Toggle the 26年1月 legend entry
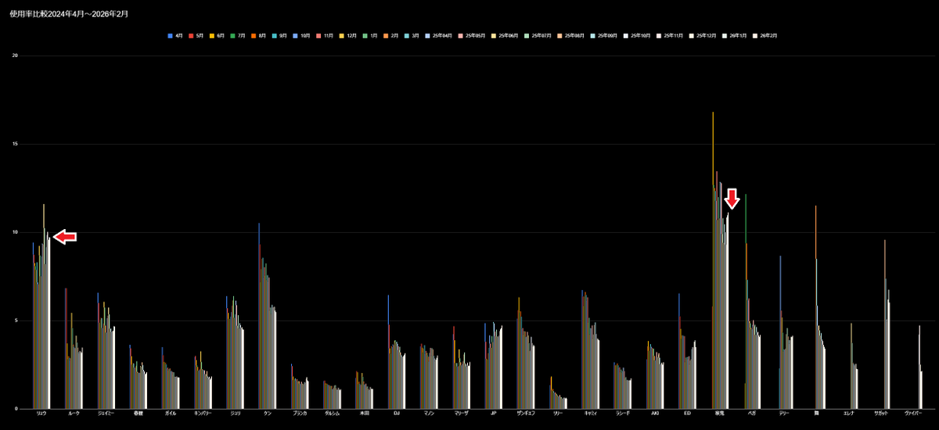This screenshot has width=939, height=430. coord(734,36)
